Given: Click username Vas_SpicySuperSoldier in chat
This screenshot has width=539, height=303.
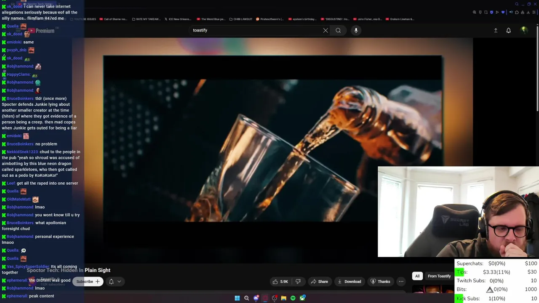Looking at the screenshot, I should [28, 267].
